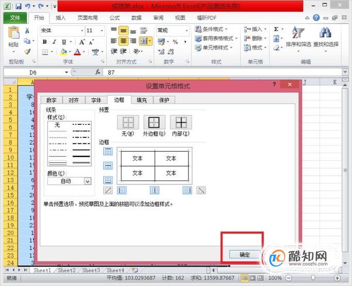Screen dimensions: 352x286
Task: Open the 文件 File menu
Action: [15, 18]
